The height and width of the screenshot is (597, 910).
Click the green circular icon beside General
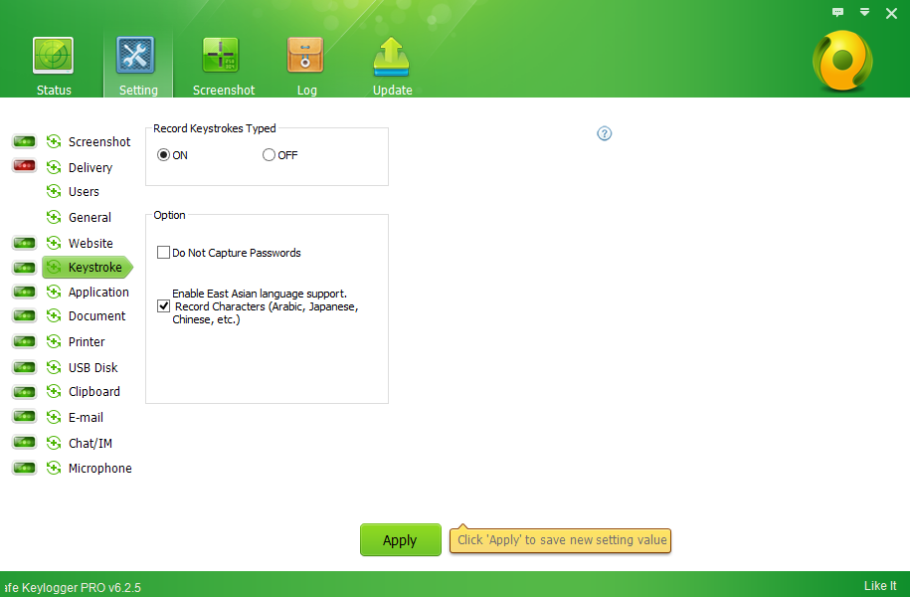point(54,217)
